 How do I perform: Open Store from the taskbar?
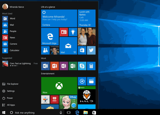tap(94, 112)
